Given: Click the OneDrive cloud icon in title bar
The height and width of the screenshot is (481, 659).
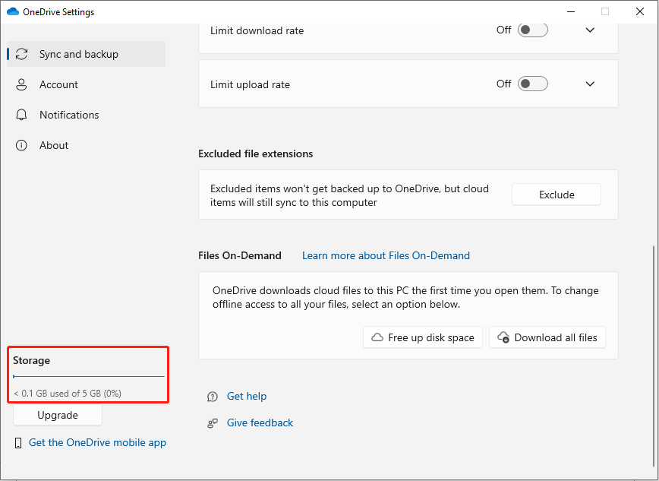Looking at the screenshot, I should (13, 11).
